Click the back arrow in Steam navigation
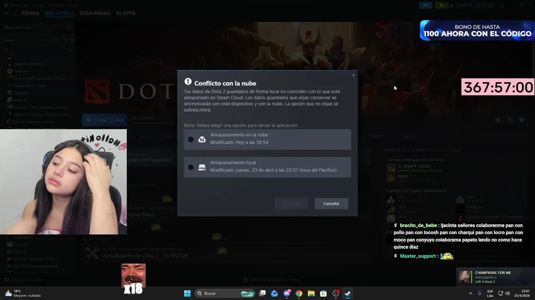535x300 pixels. (x=6, y=13)
